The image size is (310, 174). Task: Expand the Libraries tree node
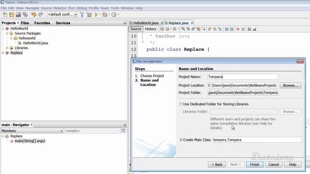click(7, 48)
